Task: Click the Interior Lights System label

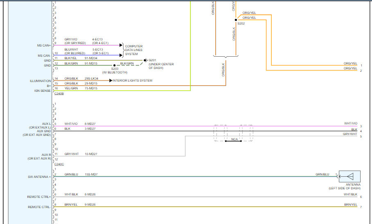Action: (x=133, y=81)
